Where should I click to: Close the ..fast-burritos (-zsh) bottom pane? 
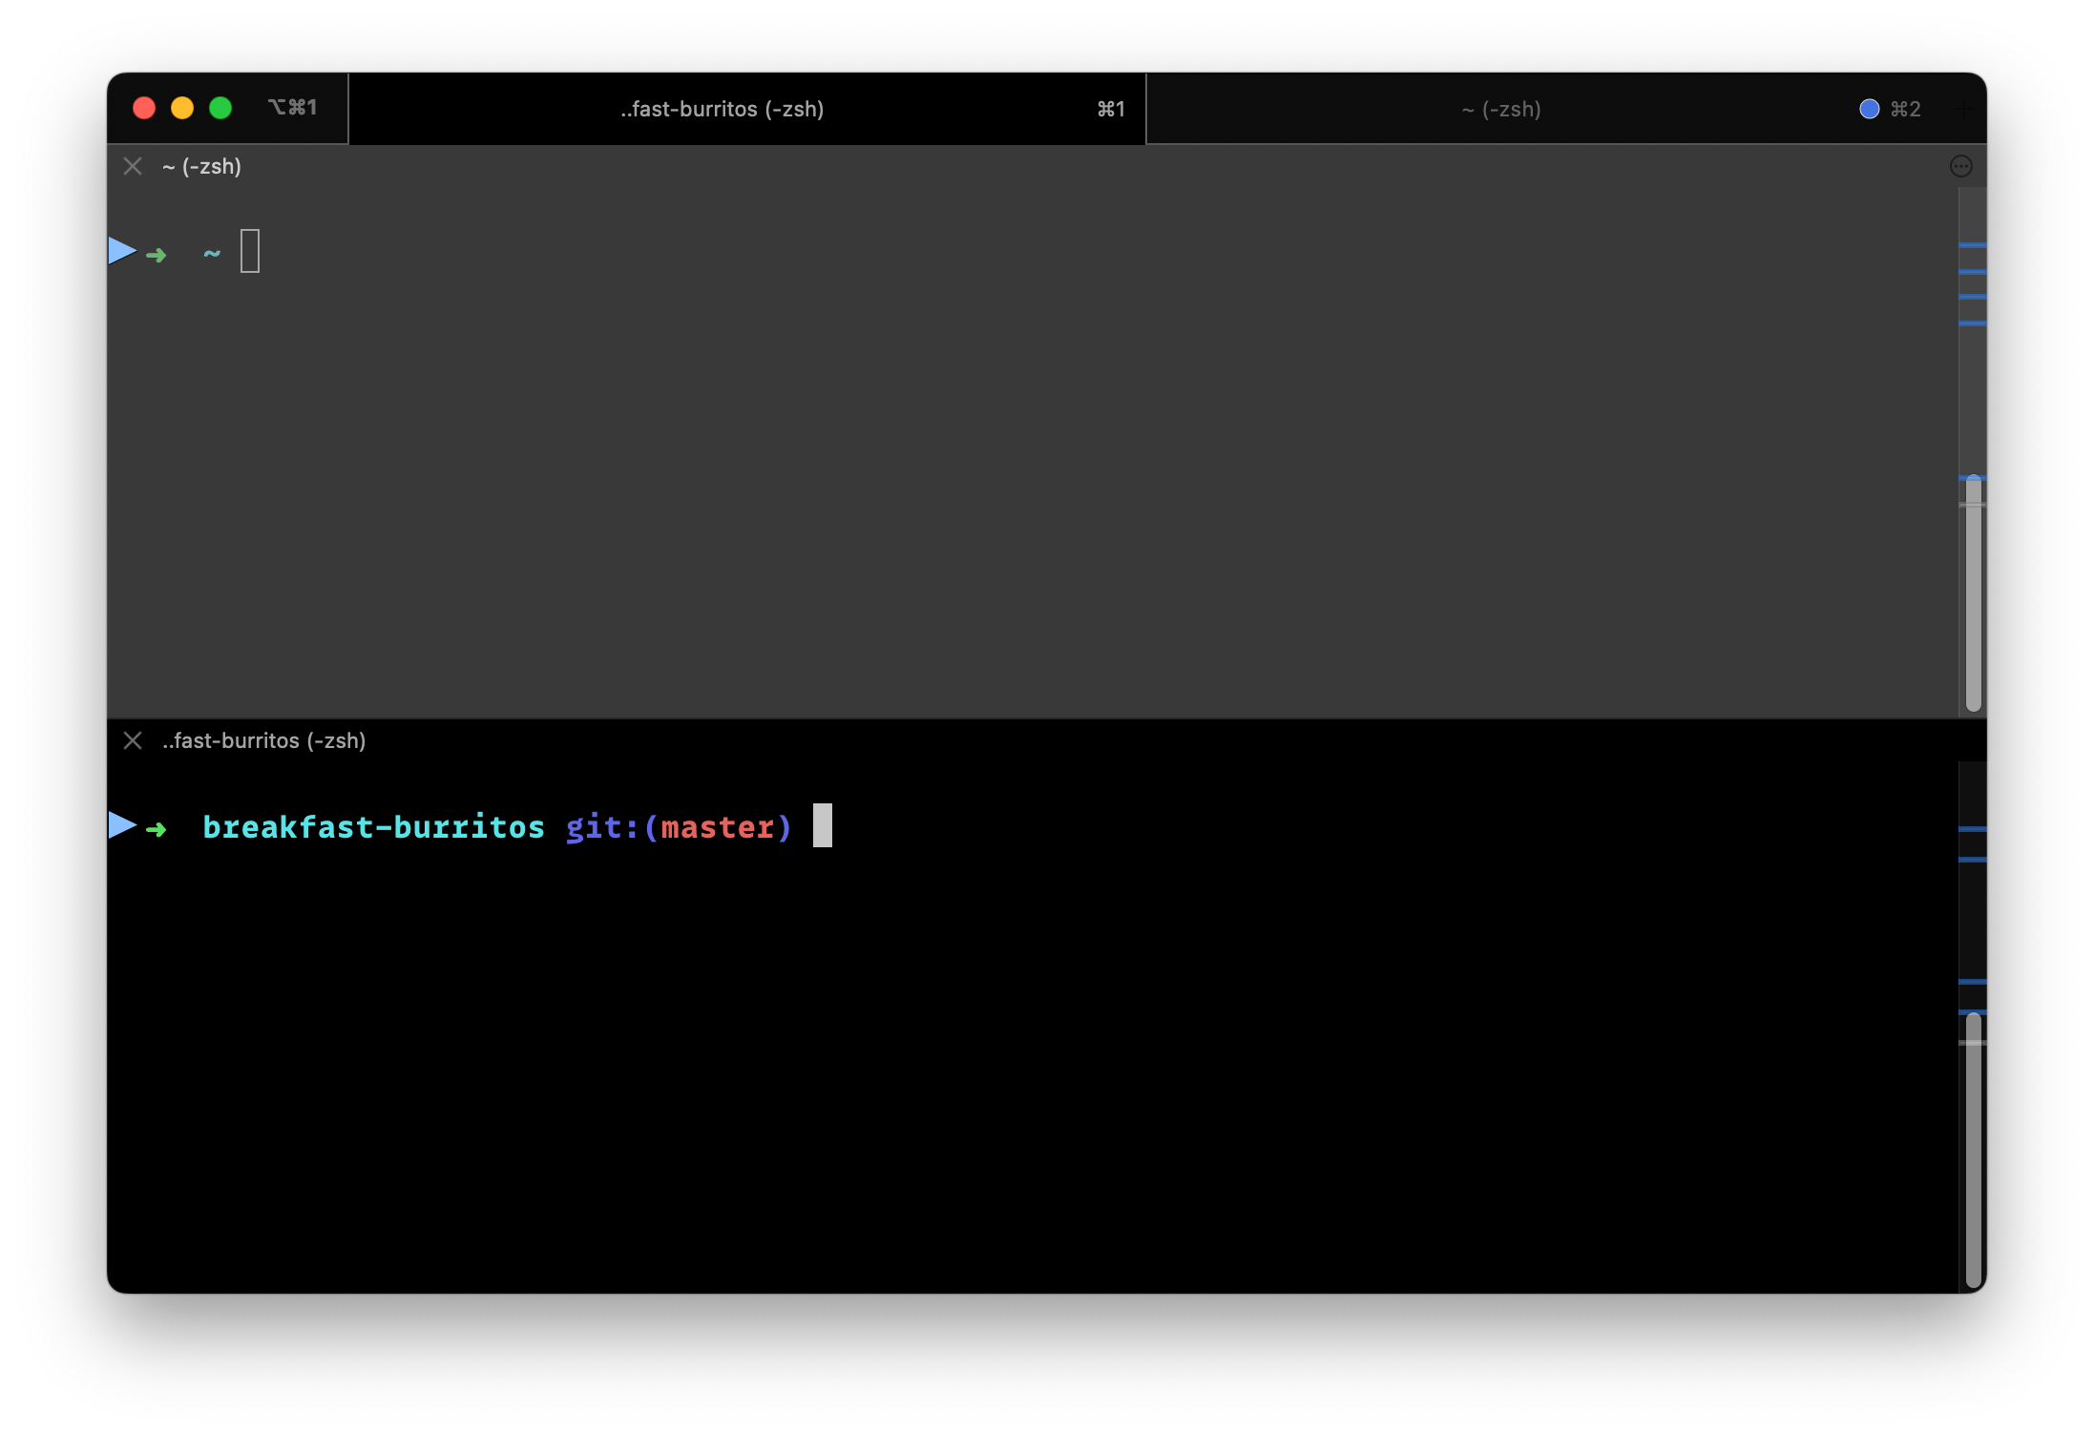click(x=133, y=740)
